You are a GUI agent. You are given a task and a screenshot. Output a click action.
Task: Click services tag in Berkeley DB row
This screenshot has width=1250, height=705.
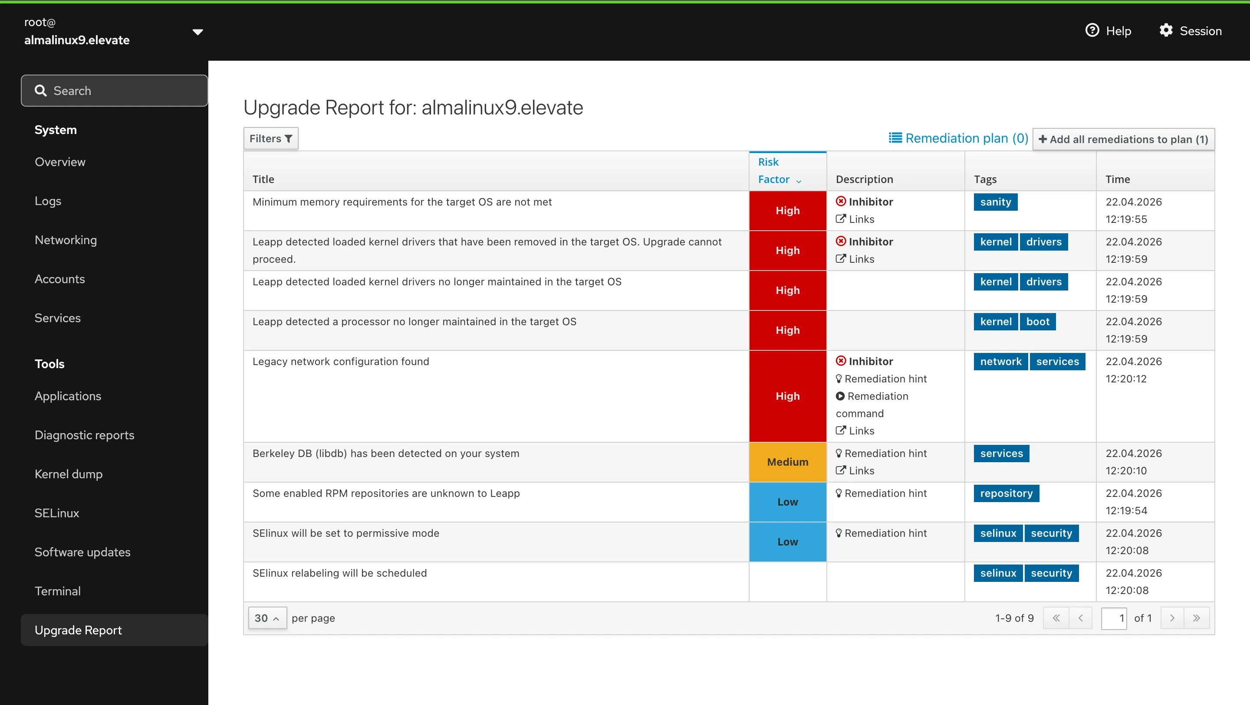point(1001,454)
